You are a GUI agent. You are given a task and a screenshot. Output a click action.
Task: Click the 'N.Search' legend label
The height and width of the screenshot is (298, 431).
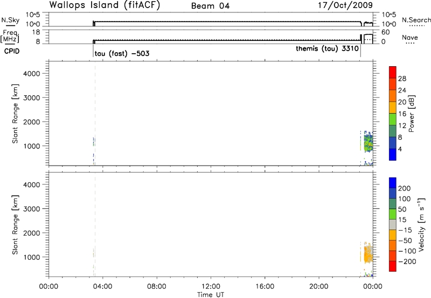416,20
